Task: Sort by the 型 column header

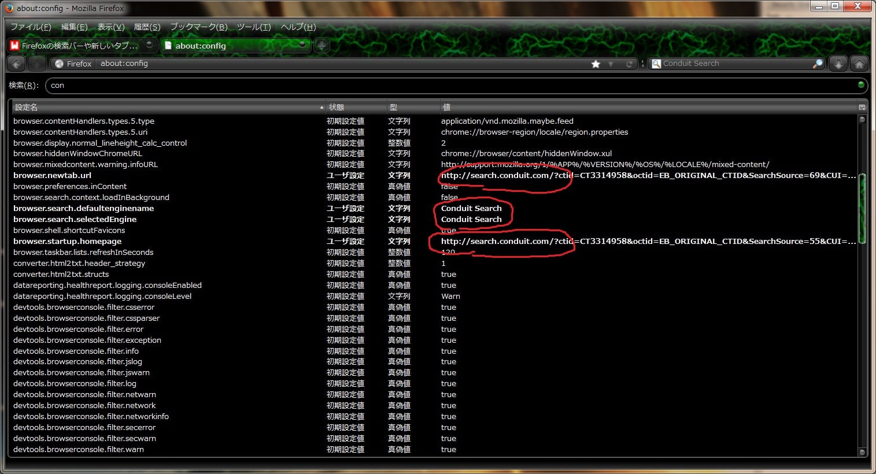Action: click(414, 107)
